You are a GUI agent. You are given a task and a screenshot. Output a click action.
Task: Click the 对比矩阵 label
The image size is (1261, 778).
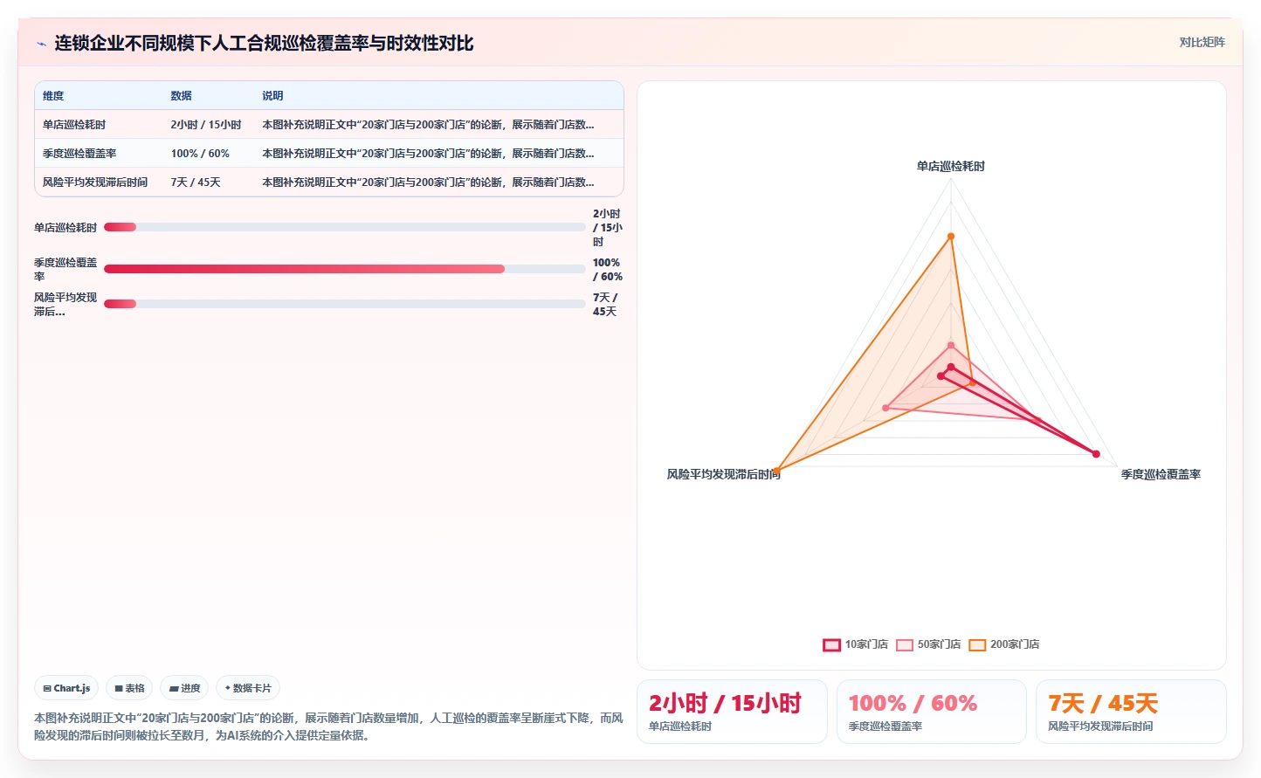[x=1202, y=42]
